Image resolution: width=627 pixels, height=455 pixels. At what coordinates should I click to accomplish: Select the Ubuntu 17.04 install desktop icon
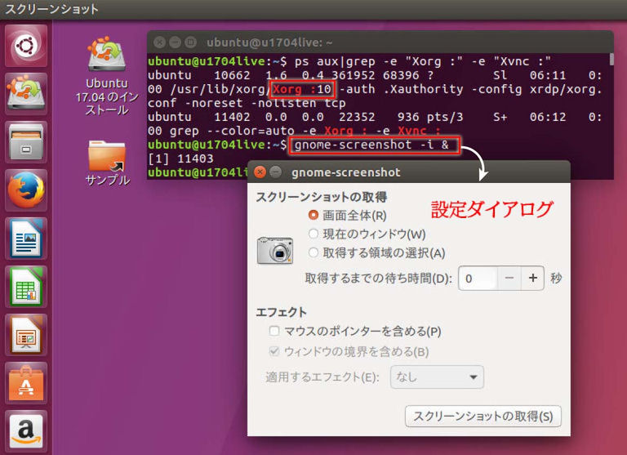pyautogui.click(x=107, y=76)
